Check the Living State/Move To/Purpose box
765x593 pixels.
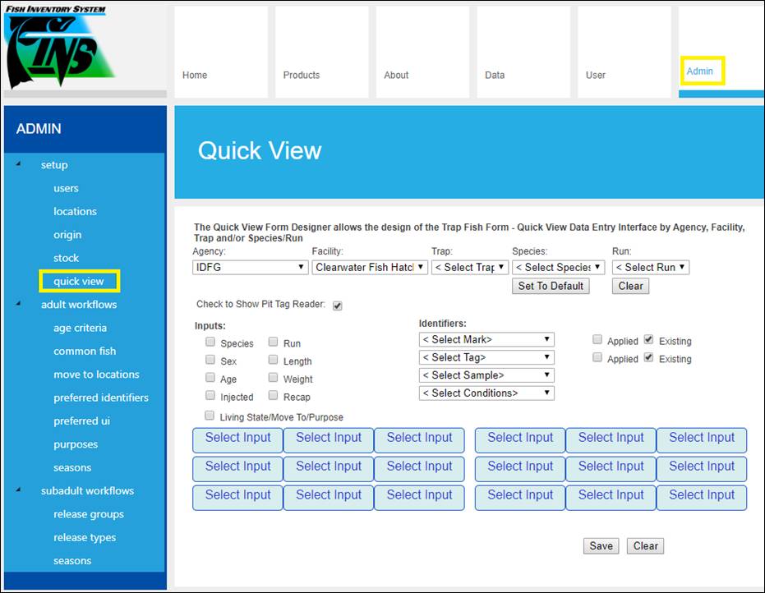coord(210,416)
